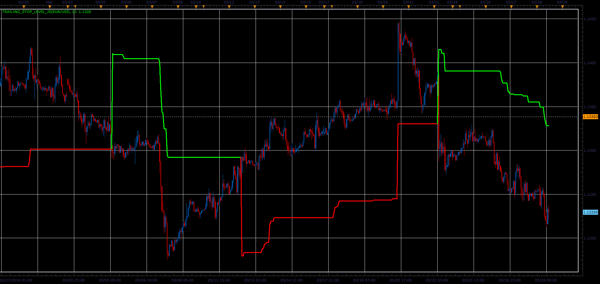600x284 pixels.
Task: Click the orange day marker under 03/15
Action: (x=306, y=7)
